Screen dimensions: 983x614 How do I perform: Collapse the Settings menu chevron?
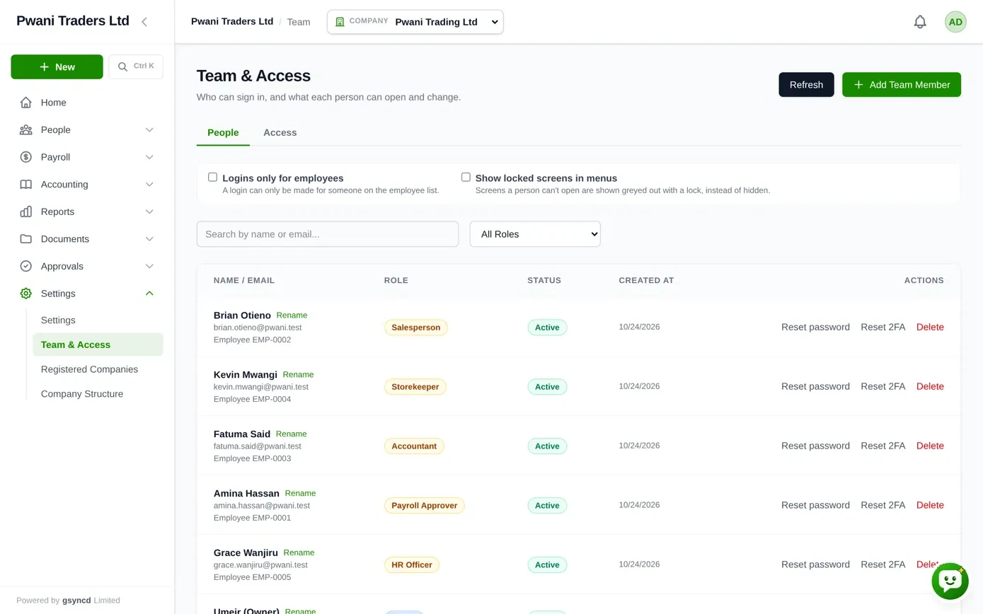tap(149, 294)
